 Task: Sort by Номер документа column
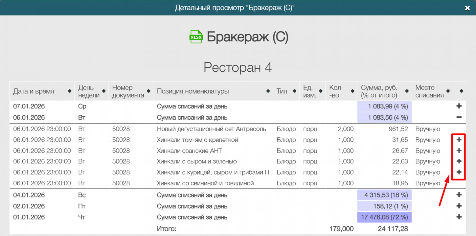[x=148, y=91]
